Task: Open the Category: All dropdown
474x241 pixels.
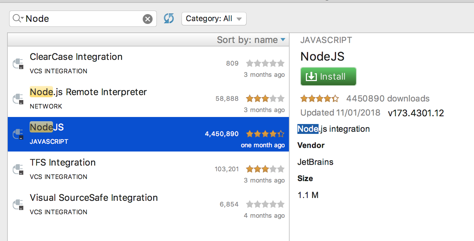Action: (214, 19)
